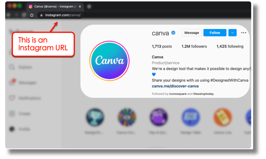Open Messages from the sidebar
The width and height of the screenshot is (266, 159).
point(12,82)
